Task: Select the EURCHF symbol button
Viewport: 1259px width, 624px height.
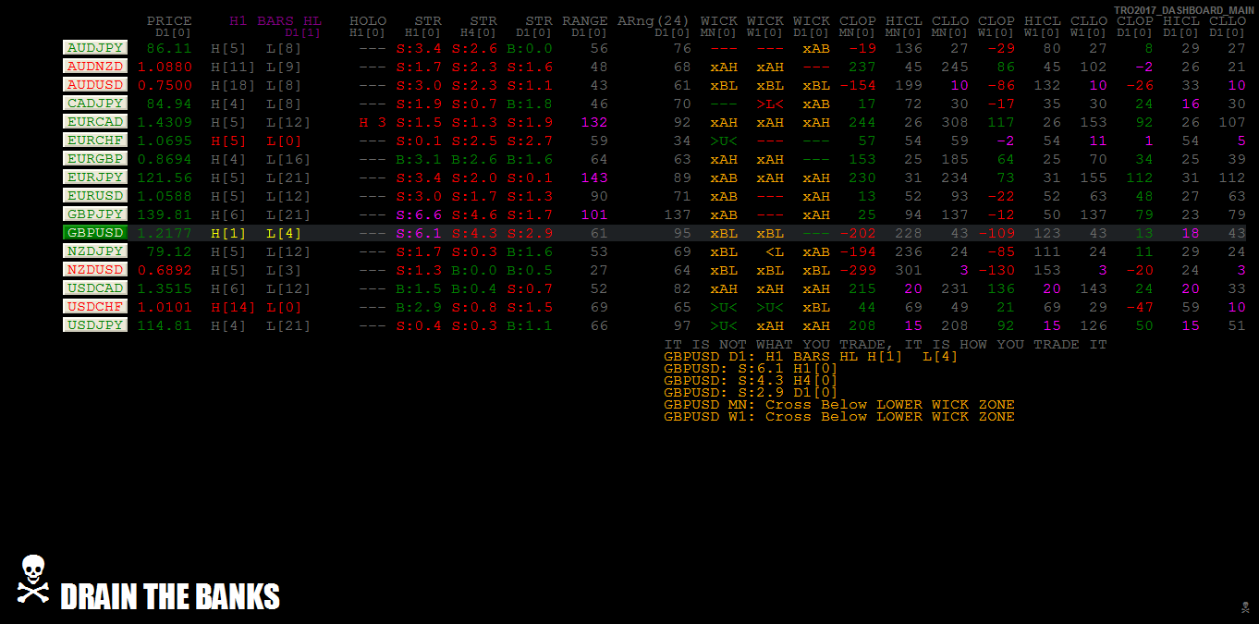Action: pos(95,140)
